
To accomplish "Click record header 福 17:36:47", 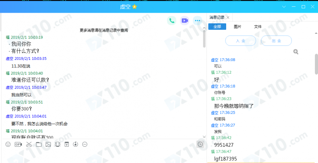I will click(x=221, y=151).
